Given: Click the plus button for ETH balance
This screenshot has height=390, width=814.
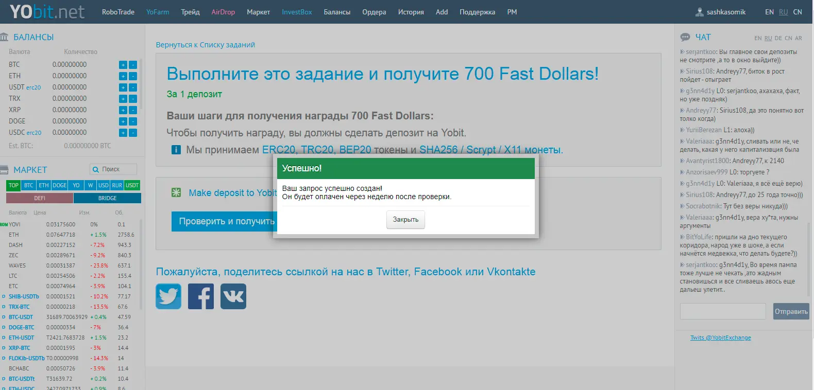Looking at the screenshot, I should 123,76.
